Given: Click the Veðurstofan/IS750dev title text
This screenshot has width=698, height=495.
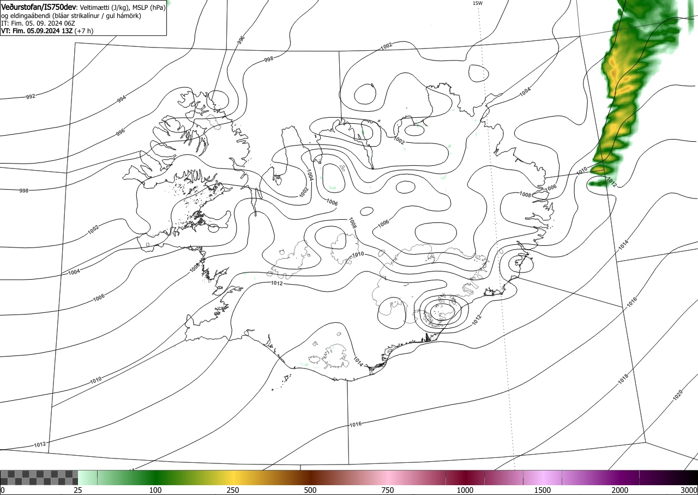Looking at the screenshot, I should coord(38,8).
